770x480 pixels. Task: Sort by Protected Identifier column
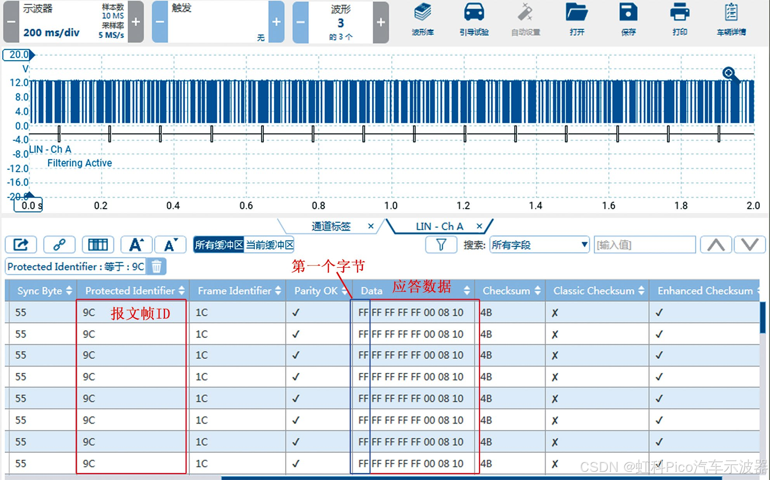[x=181, y=290]
